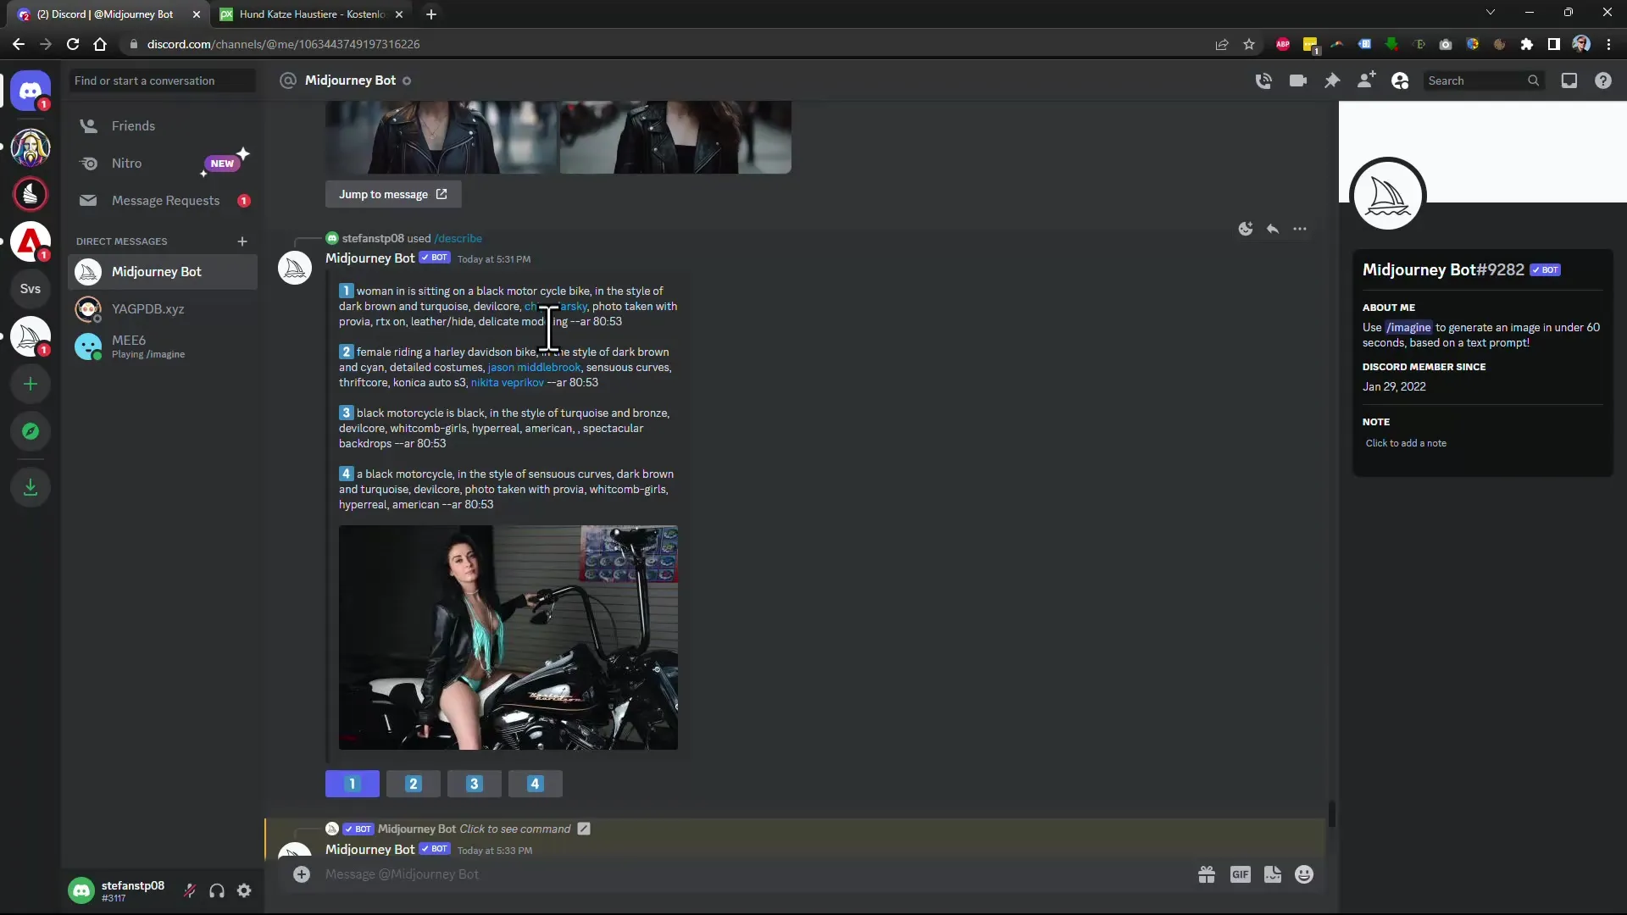This screenshot has height=915, width=1627.
Task: Switch to Discord browser tab
Action: [x=105, y=14]
